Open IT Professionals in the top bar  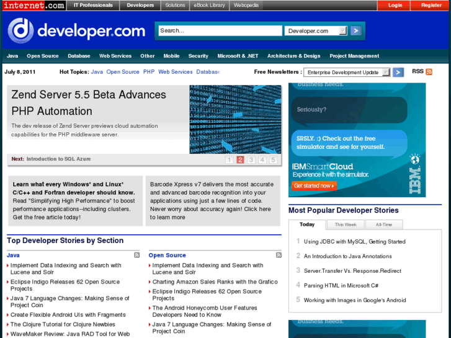93,5
